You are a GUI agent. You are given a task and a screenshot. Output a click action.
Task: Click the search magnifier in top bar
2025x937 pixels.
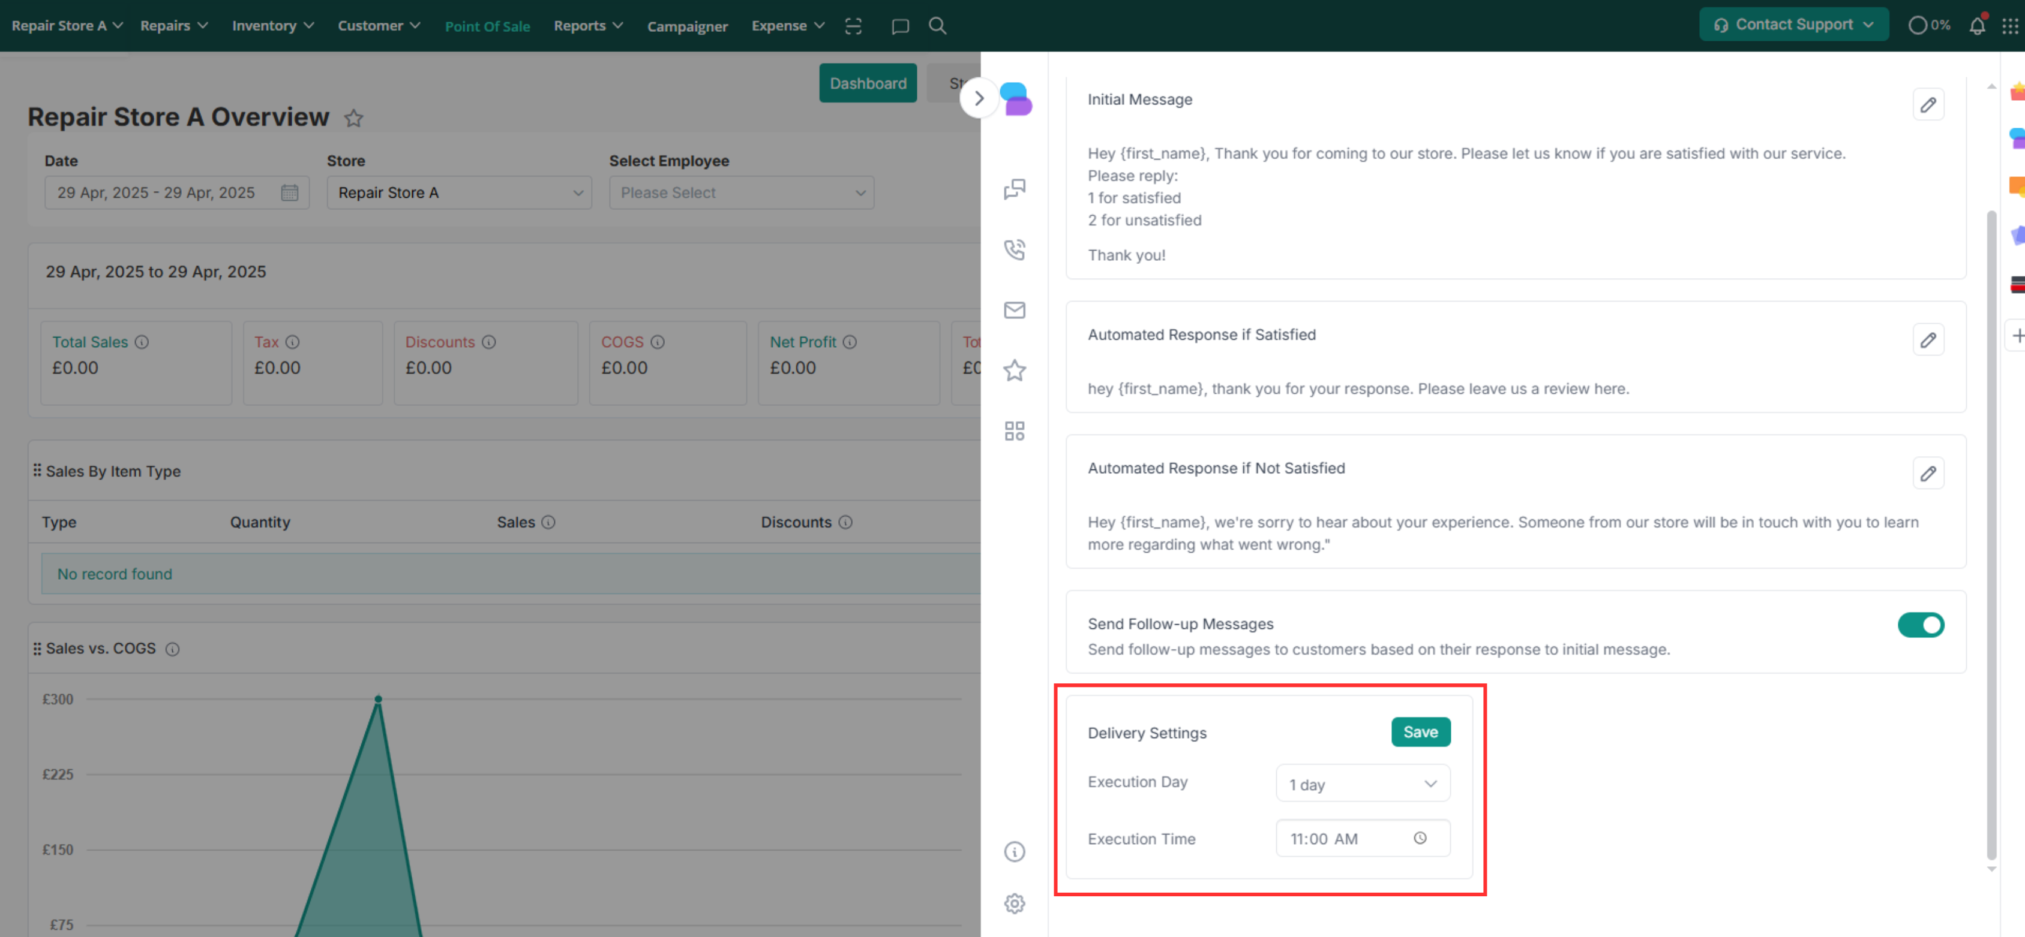937,26
